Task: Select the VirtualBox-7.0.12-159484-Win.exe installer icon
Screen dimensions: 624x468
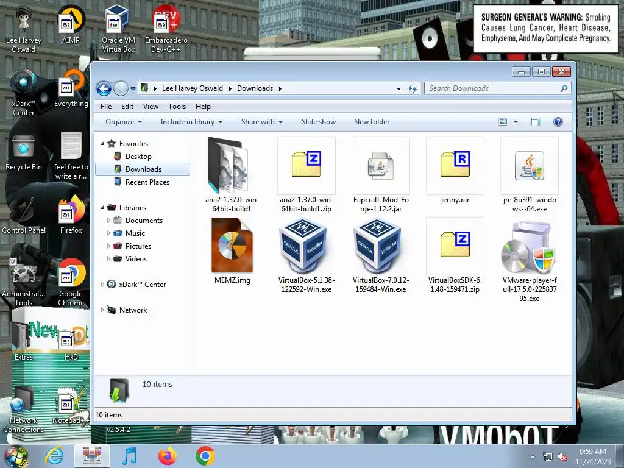Action: (378, 245)
